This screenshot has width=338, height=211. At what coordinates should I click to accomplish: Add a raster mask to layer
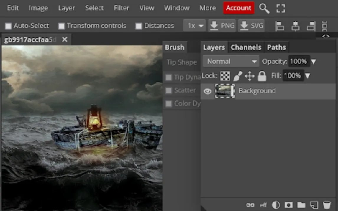pos(288,205)
